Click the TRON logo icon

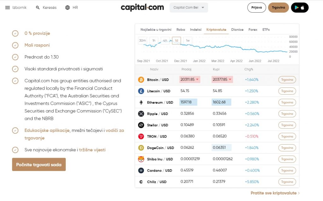(141, 137)
